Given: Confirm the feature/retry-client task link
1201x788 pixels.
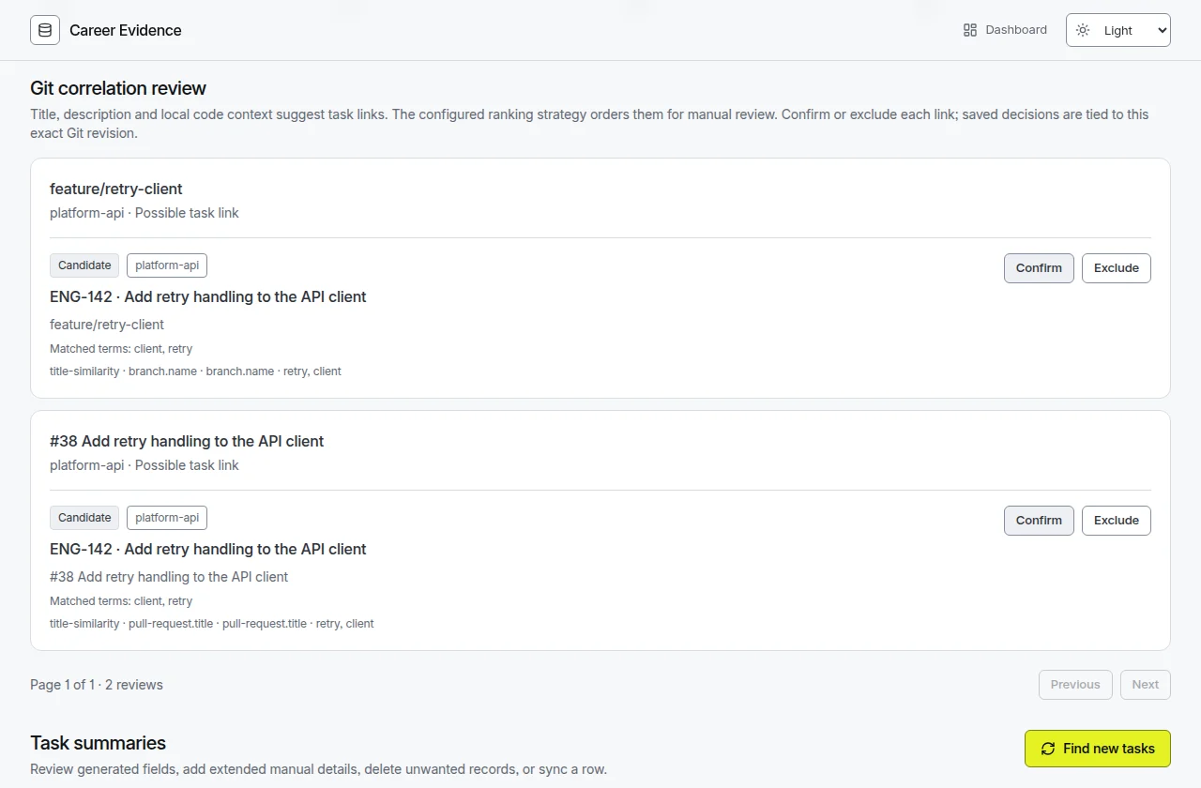Looking at the screenshot, I should click(x=1039, y=268).
